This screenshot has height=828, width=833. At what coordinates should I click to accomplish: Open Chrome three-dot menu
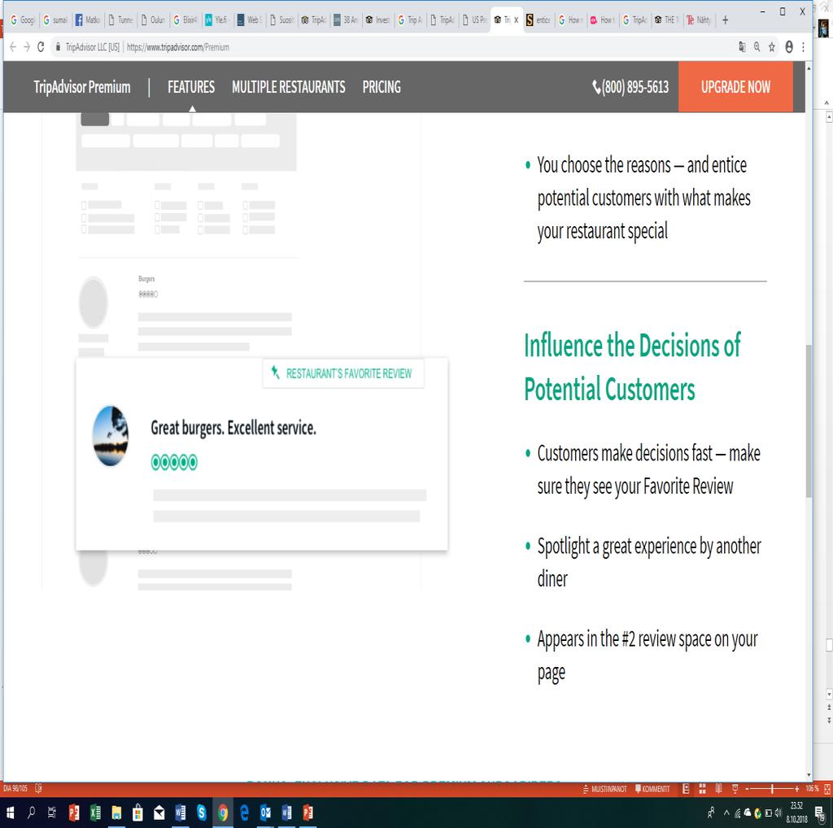pyautogui.click(x=803, y=47)
